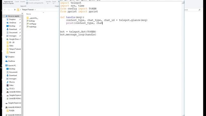206x116 pixels.
Task: Click the search magnifier in Explorer
Action: [x=200, y=10]
